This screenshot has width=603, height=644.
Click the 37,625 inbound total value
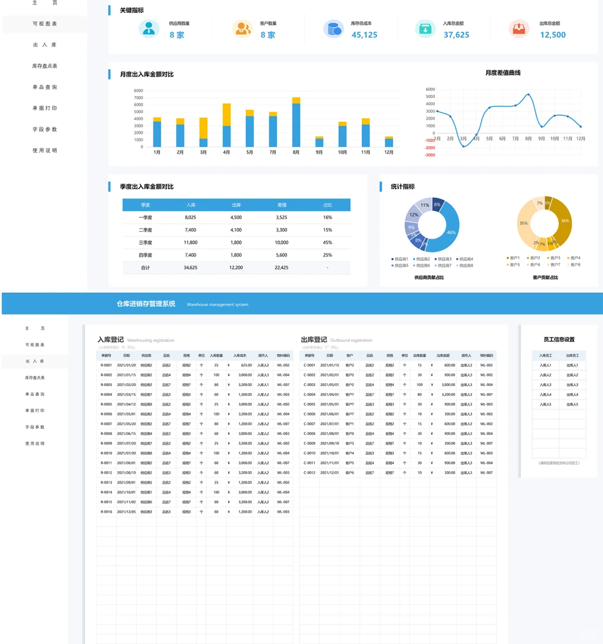(456, 35)
